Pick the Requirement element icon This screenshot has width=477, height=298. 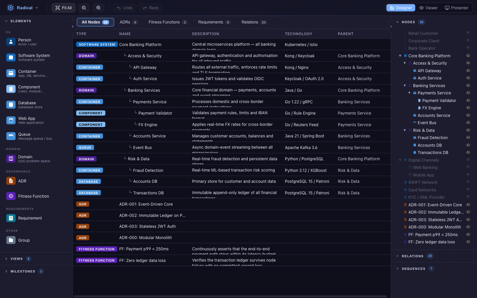pyautogui.click(x=11, y=218)
